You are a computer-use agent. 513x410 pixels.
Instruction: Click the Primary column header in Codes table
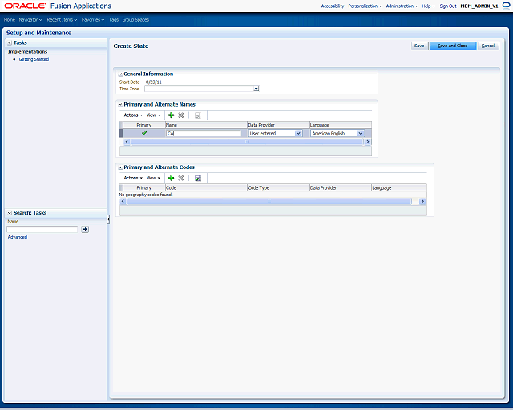(144, 187)
